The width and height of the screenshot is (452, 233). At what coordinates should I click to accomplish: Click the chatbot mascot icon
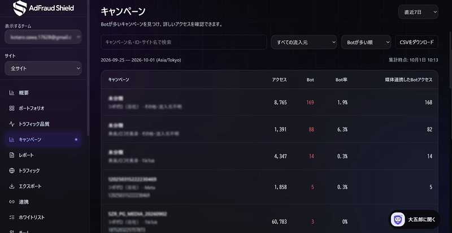(x=398, y=219)
